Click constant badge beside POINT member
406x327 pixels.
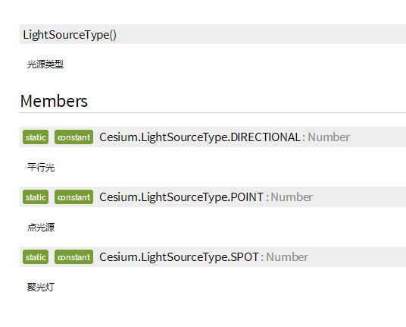73,197
